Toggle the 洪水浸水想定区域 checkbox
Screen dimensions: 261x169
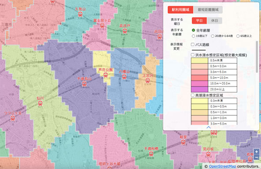pyautogui.click(x=193, y=55)
